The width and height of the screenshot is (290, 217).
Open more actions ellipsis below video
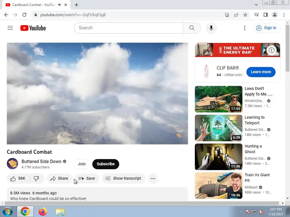click(x=153, y=179)
